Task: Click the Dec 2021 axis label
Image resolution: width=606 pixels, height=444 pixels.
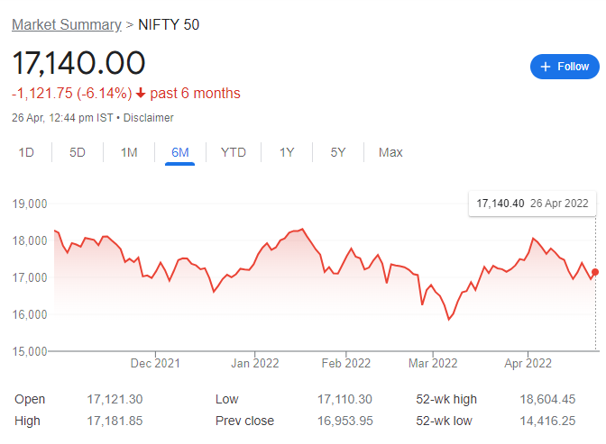Action: click(155, 363)
